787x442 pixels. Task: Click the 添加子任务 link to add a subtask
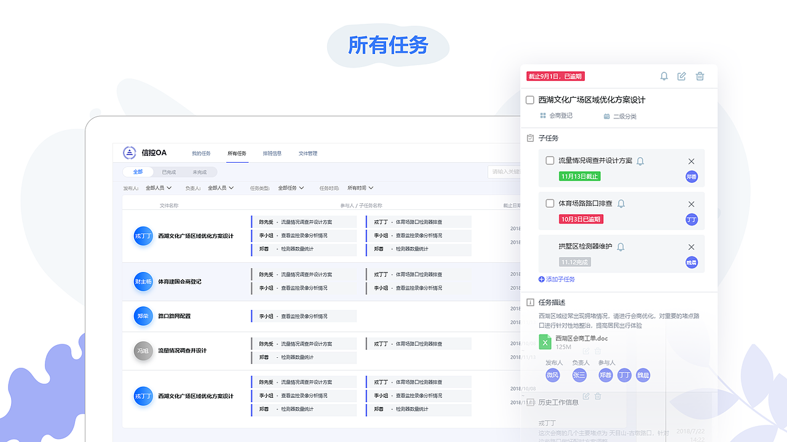click(556, 279)
